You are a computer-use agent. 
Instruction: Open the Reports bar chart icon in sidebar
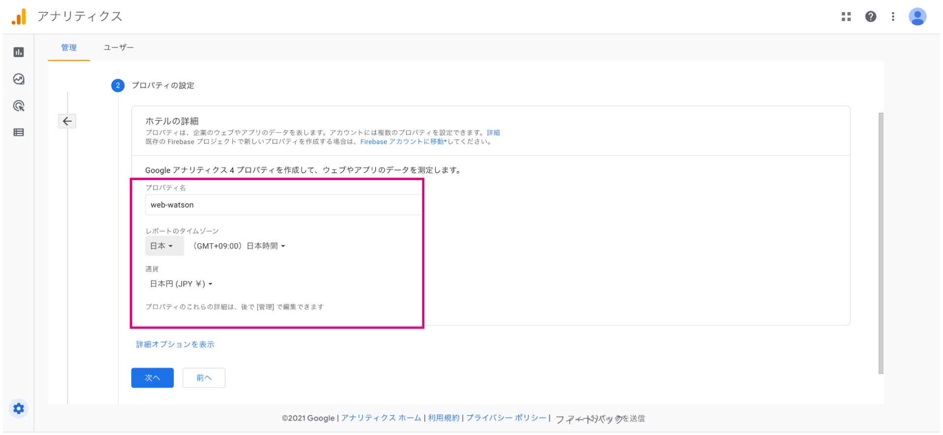[x=19, y=52]
